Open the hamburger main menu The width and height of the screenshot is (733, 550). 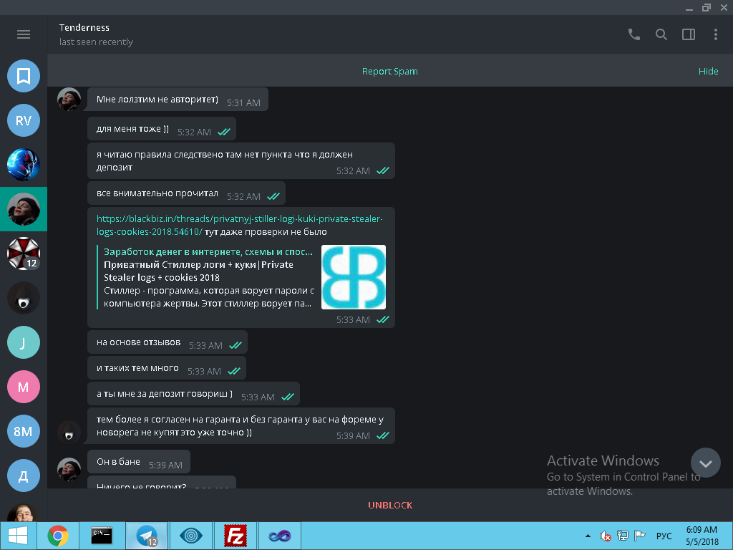(24, 34)
